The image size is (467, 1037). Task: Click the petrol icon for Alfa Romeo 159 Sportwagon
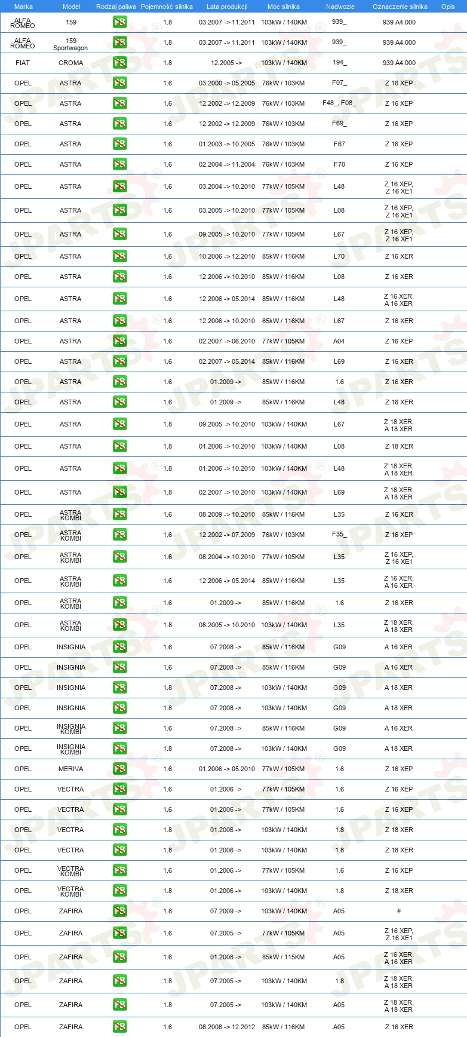coord(119,42)
